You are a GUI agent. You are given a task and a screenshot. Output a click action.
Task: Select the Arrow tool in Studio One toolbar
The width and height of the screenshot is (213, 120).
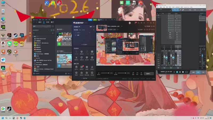[175, 10]
